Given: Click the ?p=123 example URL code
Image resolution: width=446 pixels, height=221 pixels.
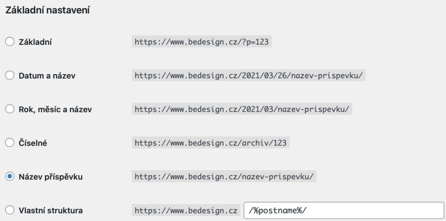Looking at the screenshot, I should coord(202,42).
